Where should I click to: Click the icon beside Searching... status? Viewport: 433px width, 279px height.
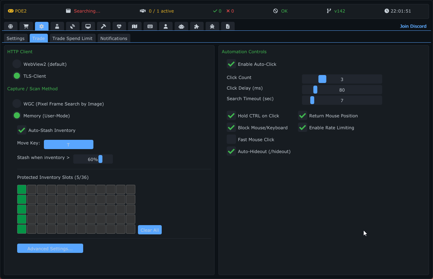coord(68,11)
